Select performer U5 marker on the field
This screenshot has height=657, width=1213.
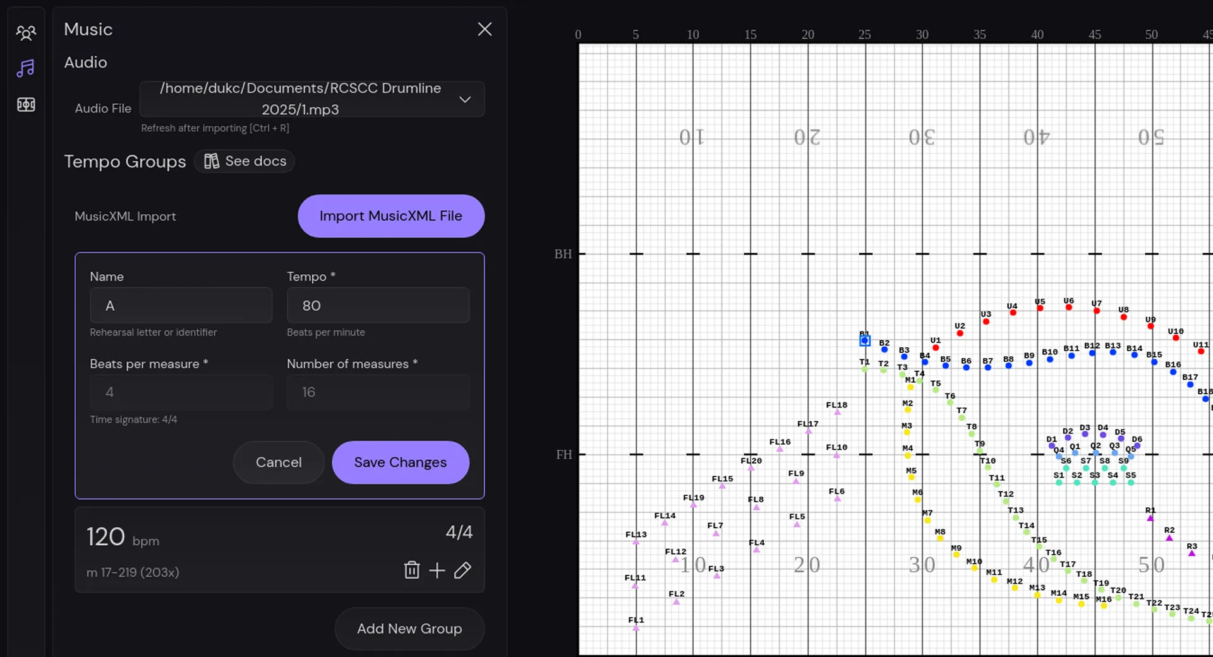tap(1041, 309)
